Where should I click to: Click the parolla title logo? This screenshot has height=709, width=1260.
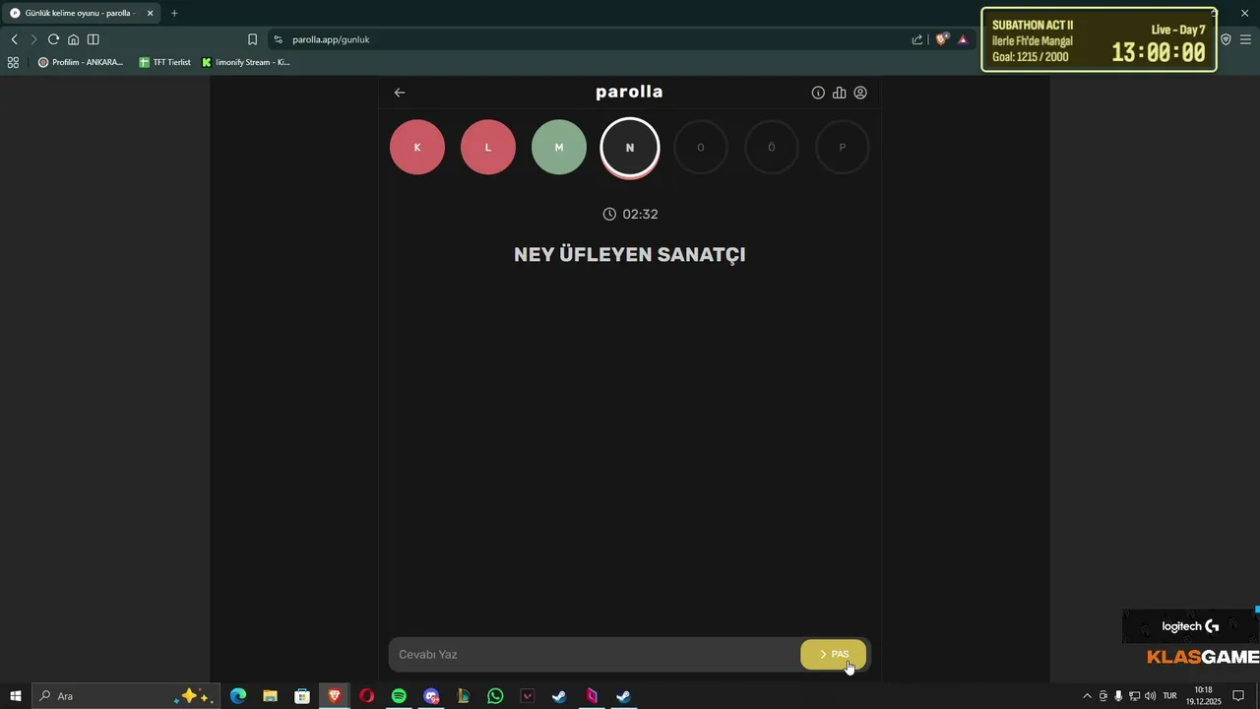coord(630,92)
